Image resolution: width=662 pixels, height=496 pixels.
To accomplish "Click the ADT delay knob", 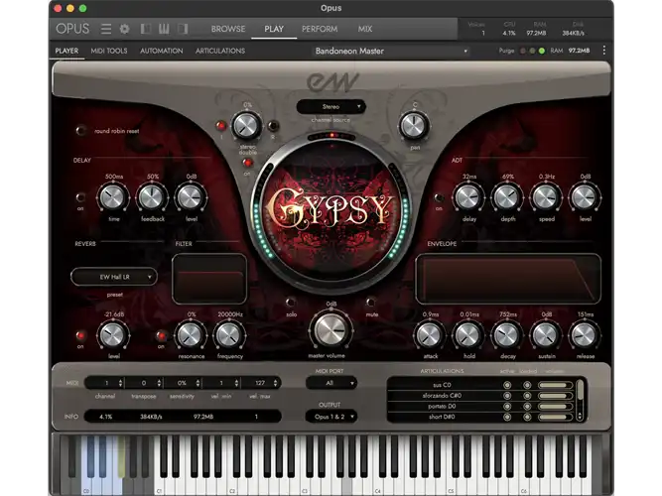I will tap(467, 197).
